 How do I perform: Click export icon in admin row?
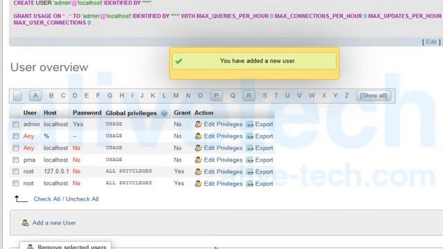[249, 124]
